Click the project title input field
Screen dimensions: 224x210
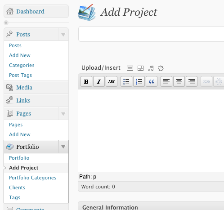pos(151,34)
